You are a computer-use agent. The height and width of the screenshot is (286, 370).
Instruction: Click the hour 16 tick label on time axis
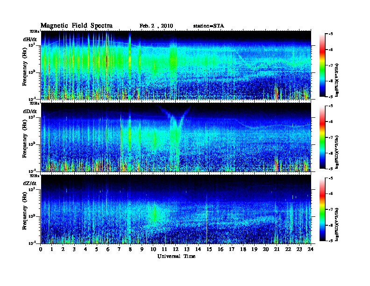221,249
